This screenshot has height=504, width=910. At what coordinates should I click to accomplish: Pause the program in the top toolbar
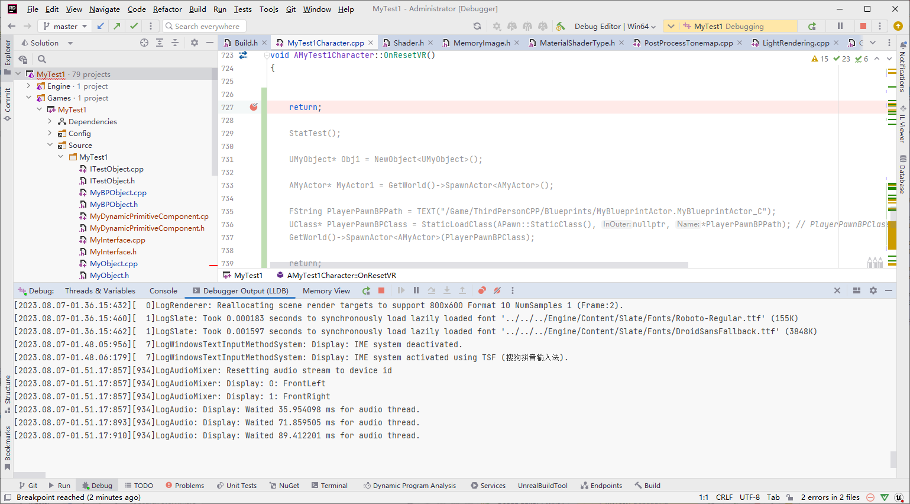coord(840,26)
